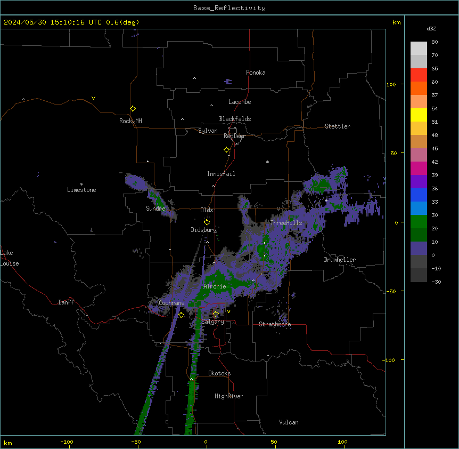
Task: Click the yellow V marker northeast of Calgary
Action: (x=228, y=311)
